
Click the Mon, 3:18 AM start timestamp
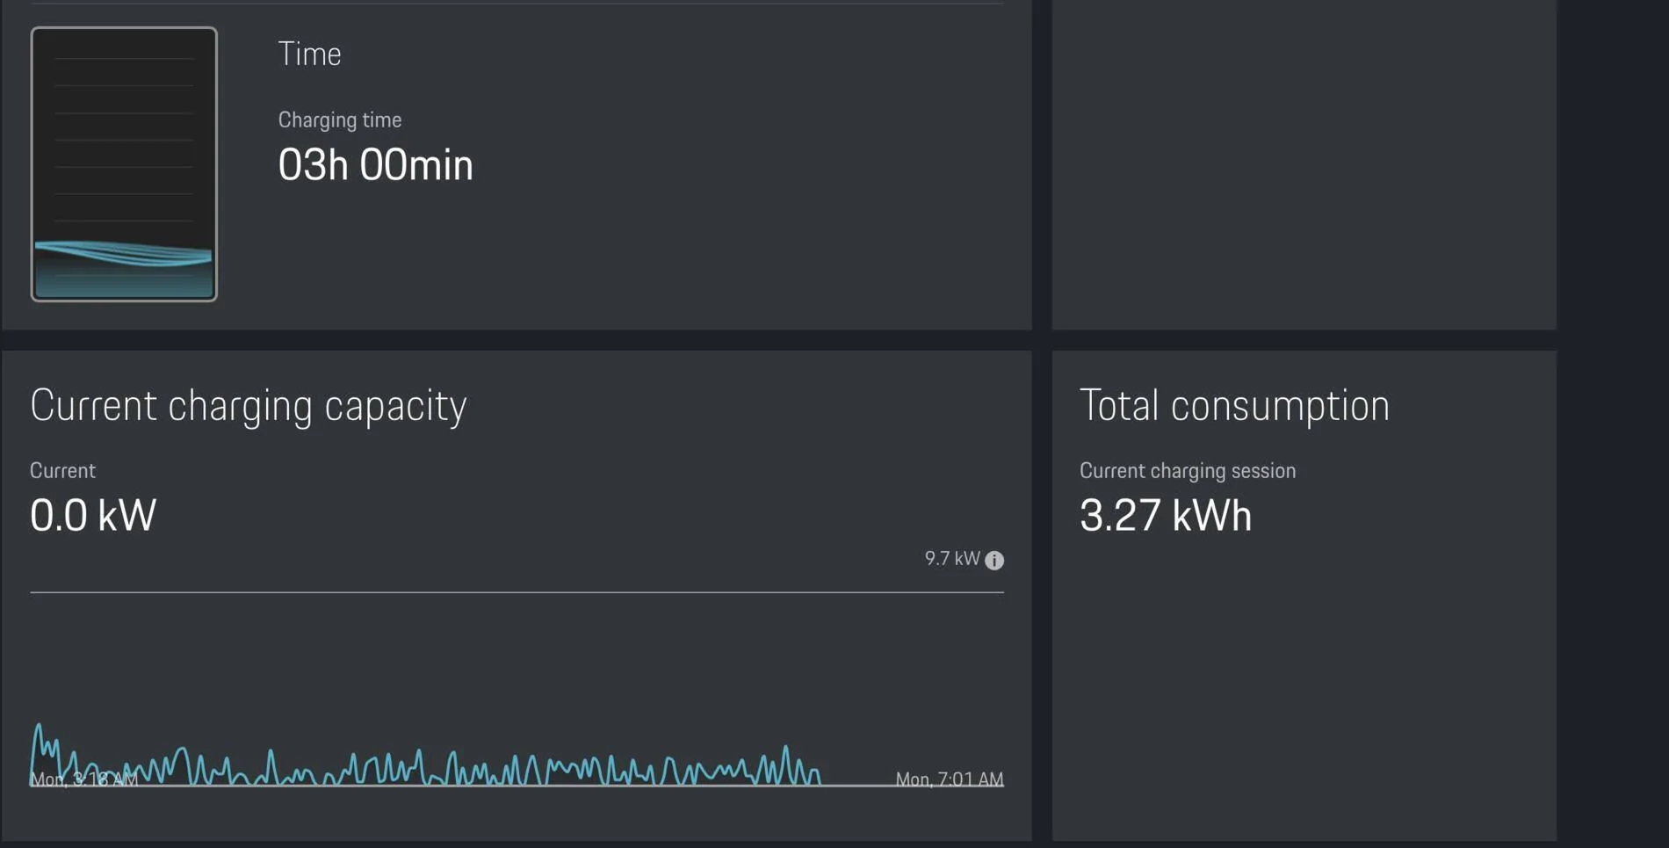(x=84, y=779)
